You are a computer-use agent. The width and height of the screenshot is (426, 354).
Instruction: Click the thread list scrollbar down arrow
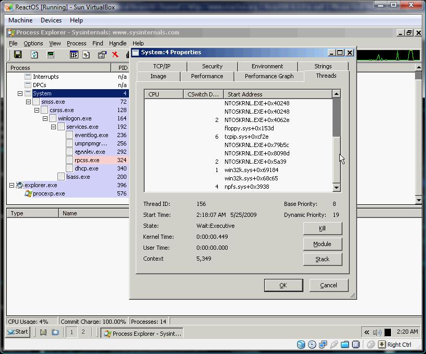(x=336, y=188)
